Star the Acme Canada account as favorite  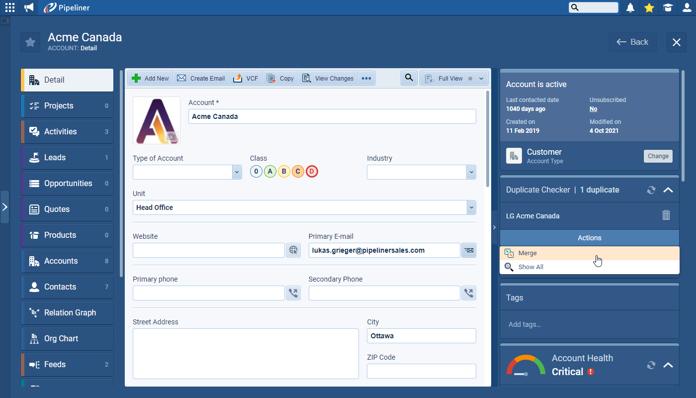coord(30,42)
